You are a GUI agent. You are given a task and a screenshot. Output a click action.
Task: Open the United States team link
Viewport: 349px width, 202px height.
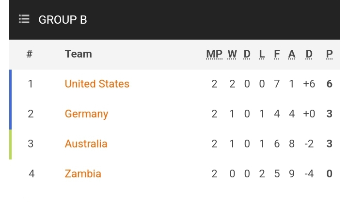pyautogui.click(x=97, y=84)
